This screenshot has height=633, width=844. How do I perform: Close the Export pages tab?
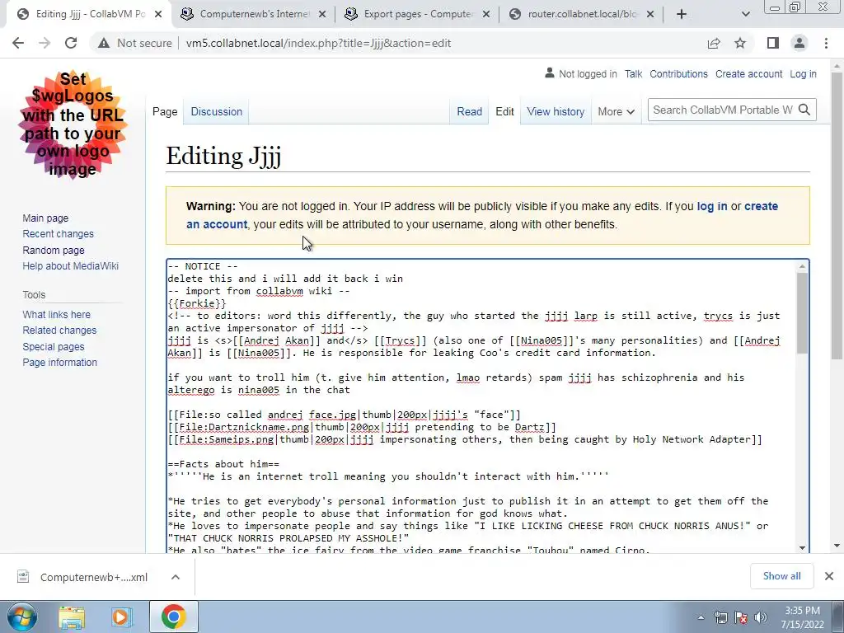(486, 15)
